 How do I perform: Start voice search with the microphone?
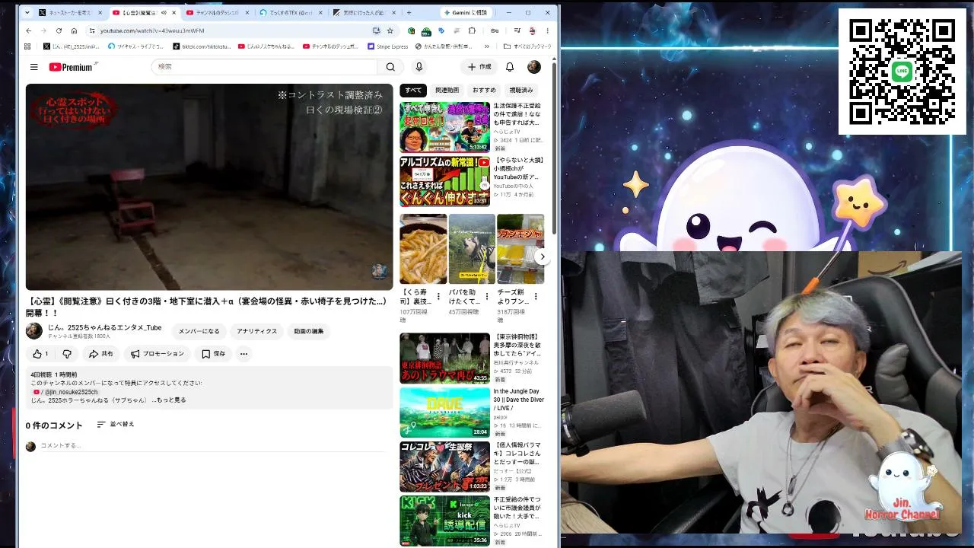(x=419, y=67)
